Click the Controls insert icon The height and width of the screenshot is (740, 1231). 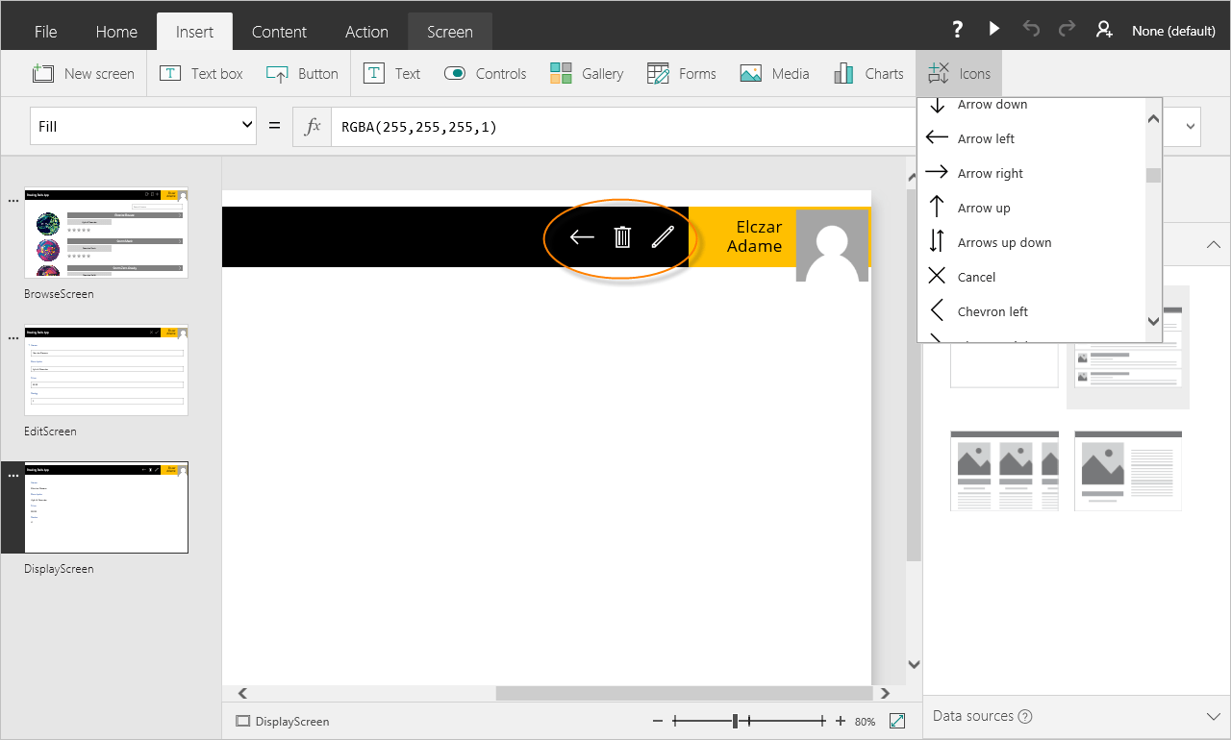[x=485, y=73]
